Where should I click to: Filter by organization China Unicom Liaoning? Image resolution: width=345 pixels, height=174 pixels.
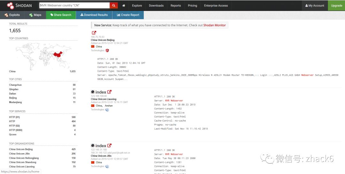coord(22,167)
